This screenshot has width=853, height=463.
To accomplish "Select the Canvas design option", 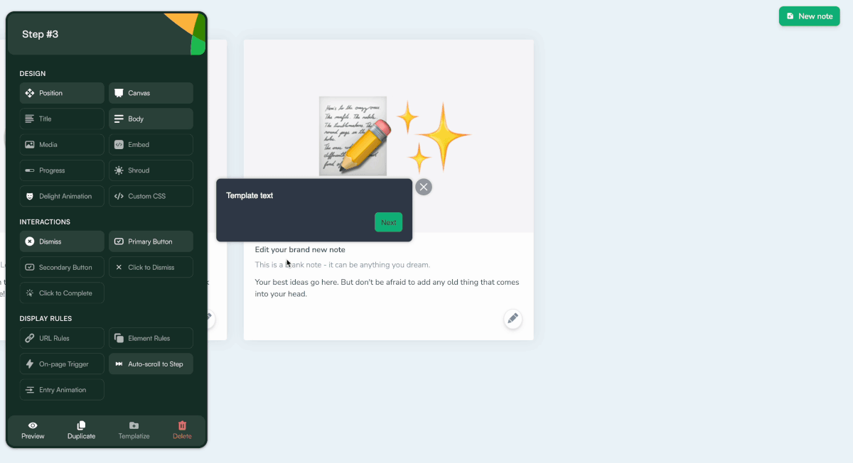I will coord(151,93).
